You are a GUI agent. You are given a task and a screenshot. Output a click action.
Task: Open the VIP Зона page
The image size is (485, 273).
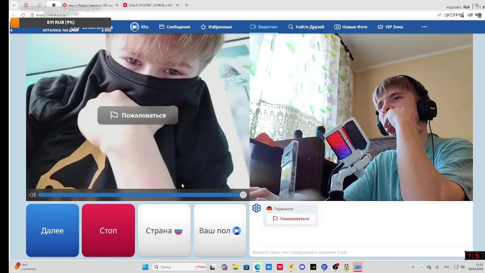point(390,27)
